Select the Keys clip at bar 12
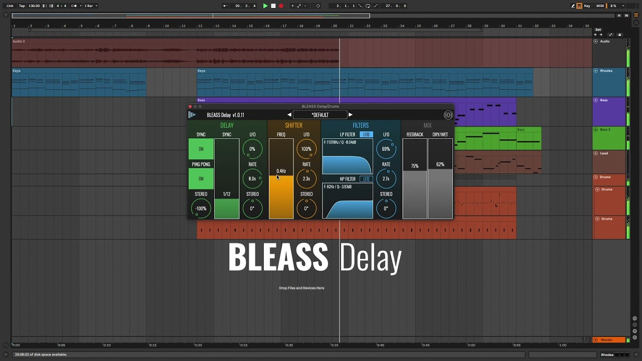Image resolution: width=642 pixels, height=361 pixels. point(365,82)
